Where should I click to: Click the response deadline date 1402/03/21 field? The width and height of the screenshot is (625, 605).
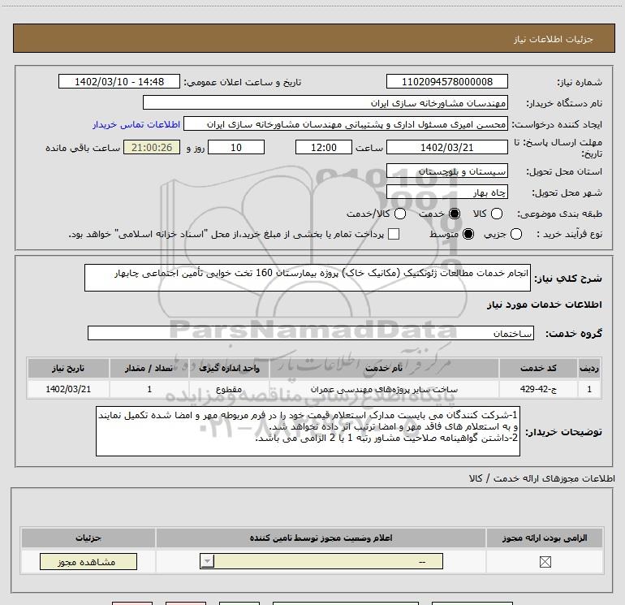446,147
